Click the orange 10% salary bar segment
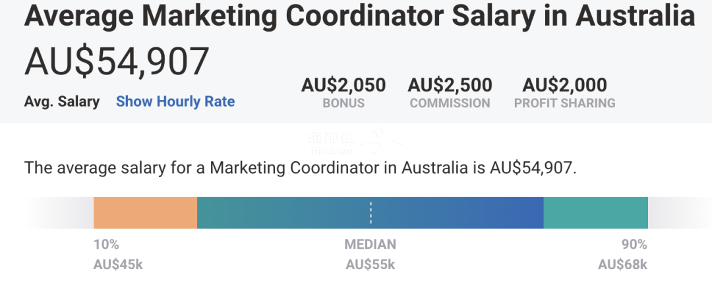This screenshot has width=712, height=283. pyautogui.click(x=145, y=213)
